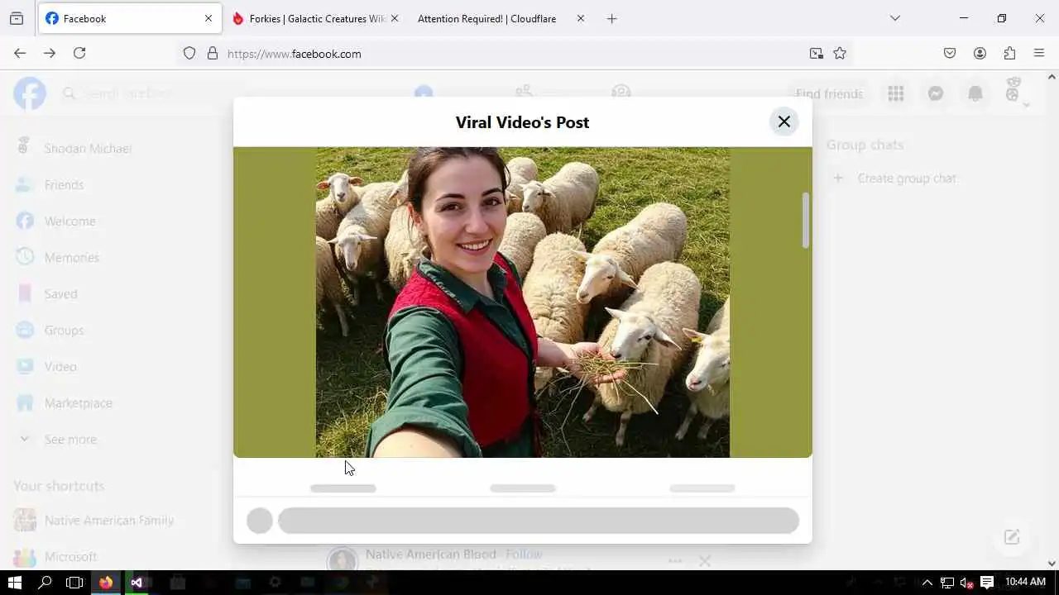Close the Facebook browser tab
Viewport: 1059px width, 595px height.
coord(208,18)
